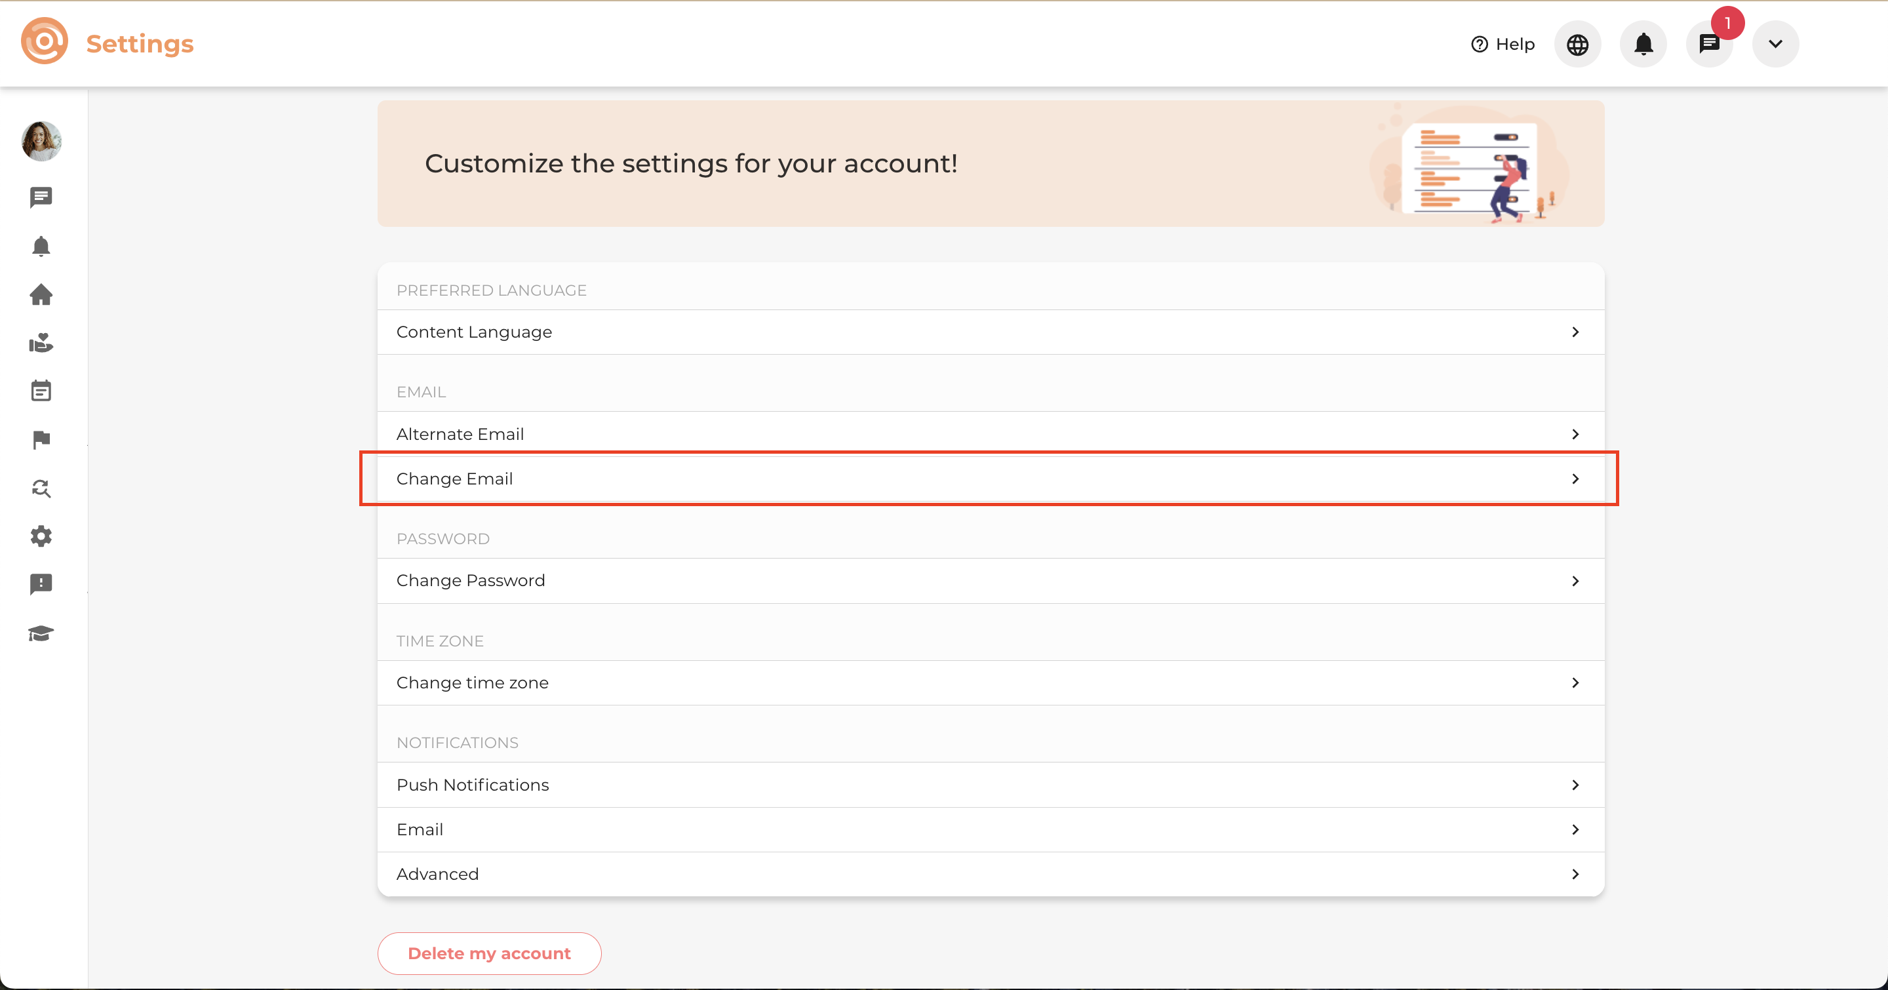Open Change Password setting
The width and height of the screenshot is (1888, 990).
990,581
